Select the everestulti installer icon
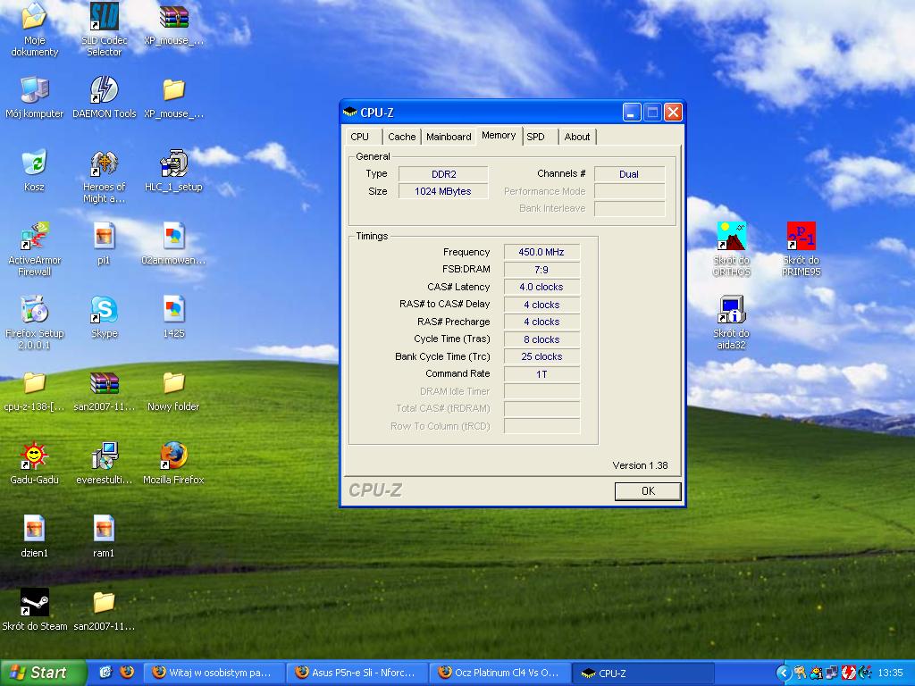 (104, 464)
